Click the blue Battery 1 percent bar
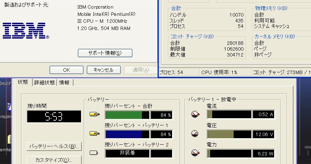The height and width of the screenshot is (164, 311). [127, 134]
